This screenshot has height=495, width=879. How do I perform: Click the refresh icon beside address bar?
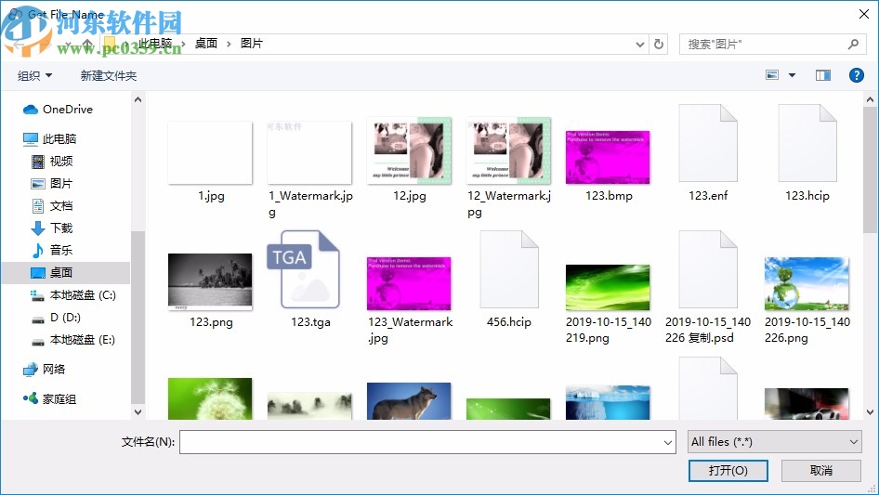(x=659, y=44)
